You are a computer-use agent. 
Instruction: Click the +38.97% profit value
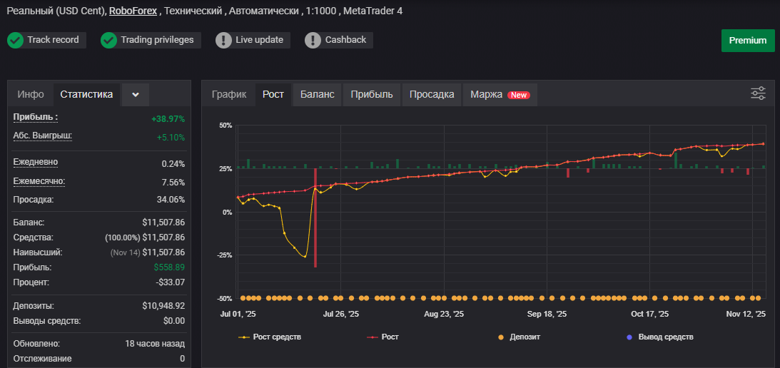[168, 119]
